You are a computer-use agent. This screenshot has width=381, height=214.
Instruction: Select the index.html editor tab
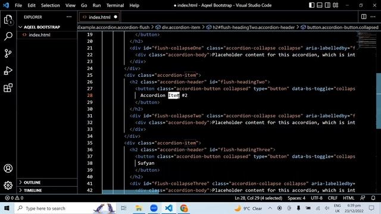99,17
